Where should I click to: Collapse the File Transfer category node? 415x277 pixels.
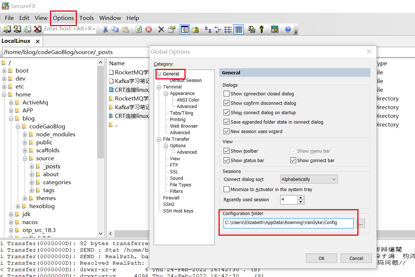click(x=159, y=139)
